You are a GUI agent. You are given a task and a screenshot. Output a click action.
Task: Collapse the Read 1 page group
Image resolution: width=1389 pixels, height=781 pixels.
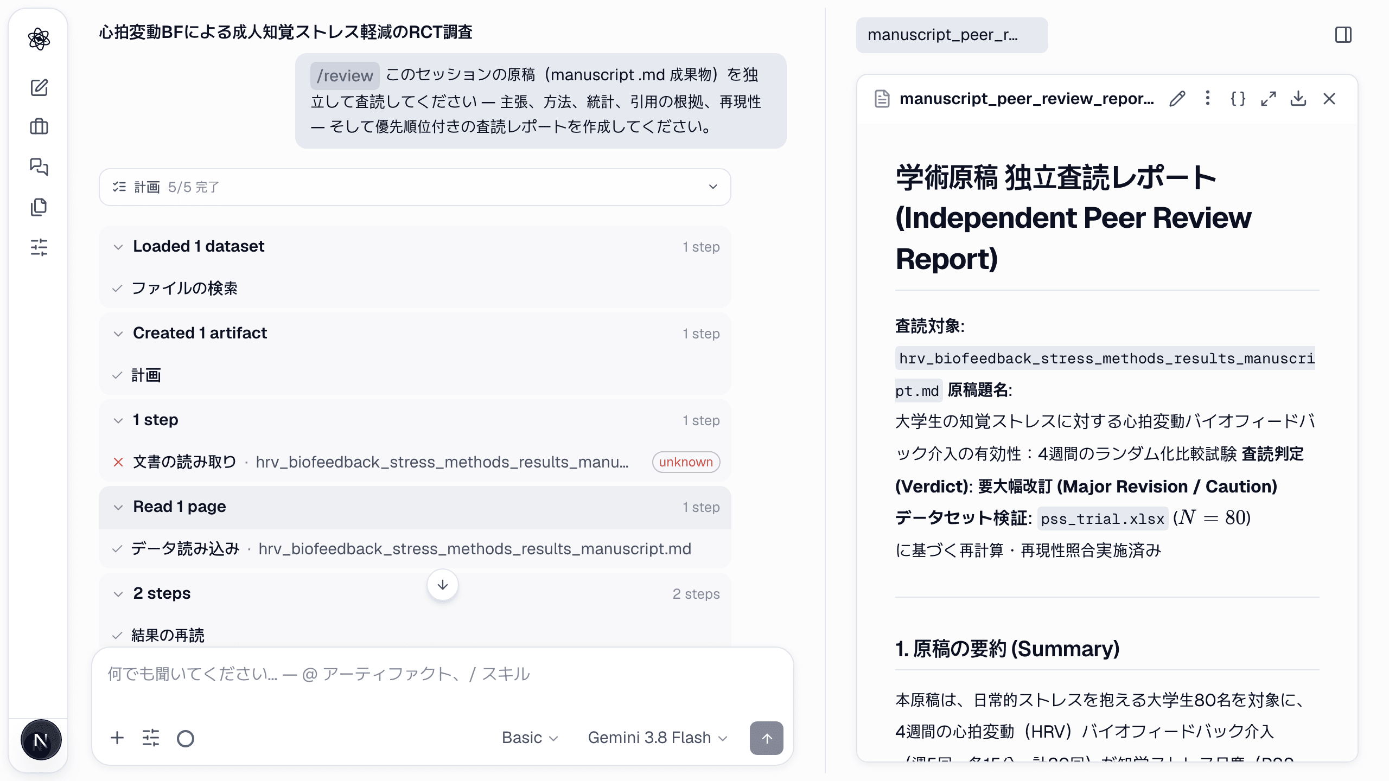pyautogui.click(x=415, y=507)
